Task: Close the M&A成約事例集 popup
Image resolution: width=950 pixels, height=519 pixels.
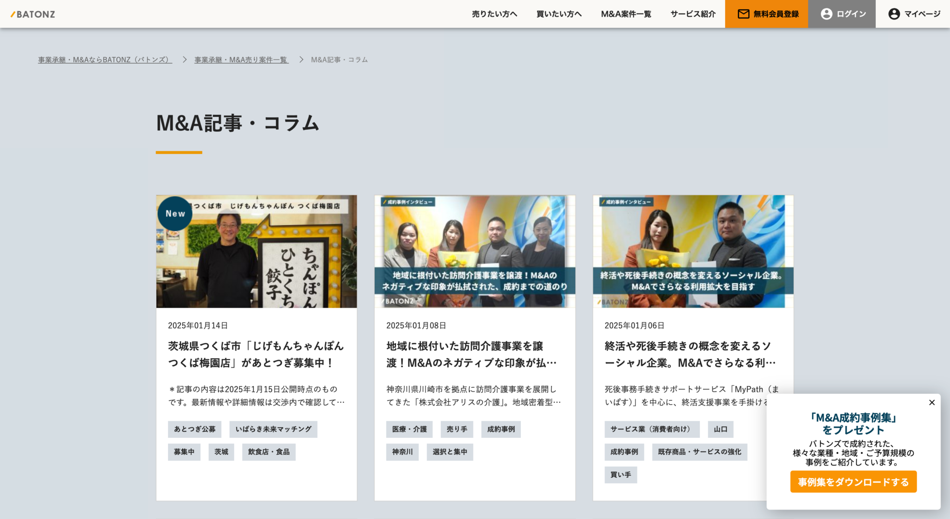Action: (x=931, y=402)
